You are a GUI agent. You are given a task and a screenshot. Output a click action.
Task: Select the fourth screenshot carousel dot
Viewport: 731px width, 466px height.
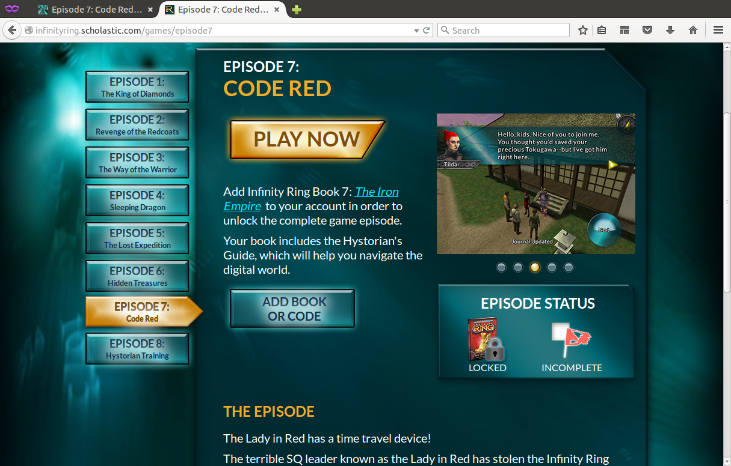552,267
